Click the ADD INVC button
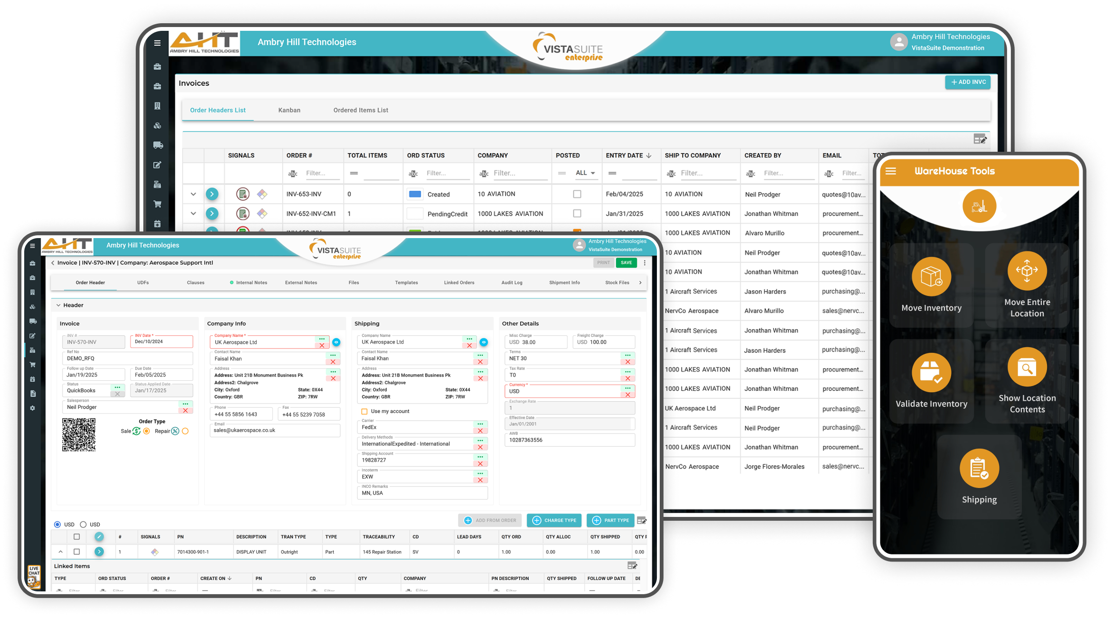Screen dimensions: 1112x617 click(968, 82)
